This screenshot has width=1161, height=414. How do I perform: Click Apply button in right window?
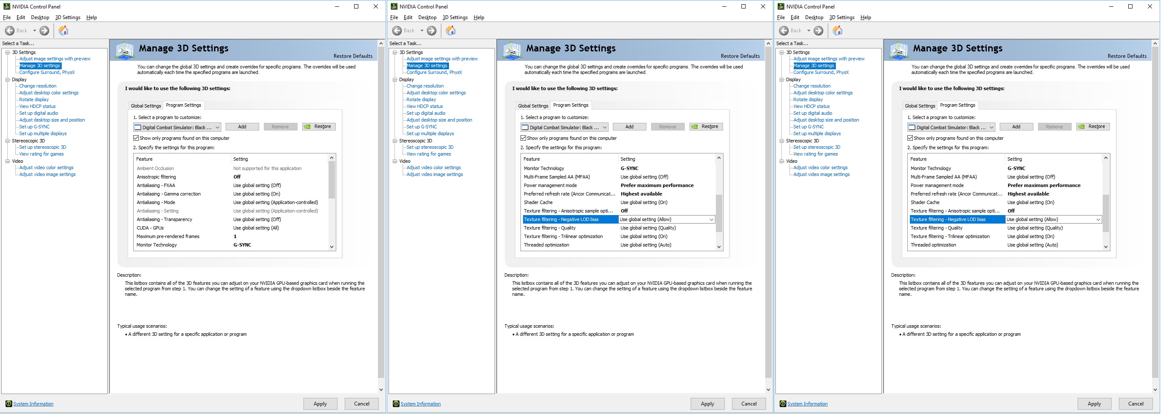click(x=1094, y=404)
